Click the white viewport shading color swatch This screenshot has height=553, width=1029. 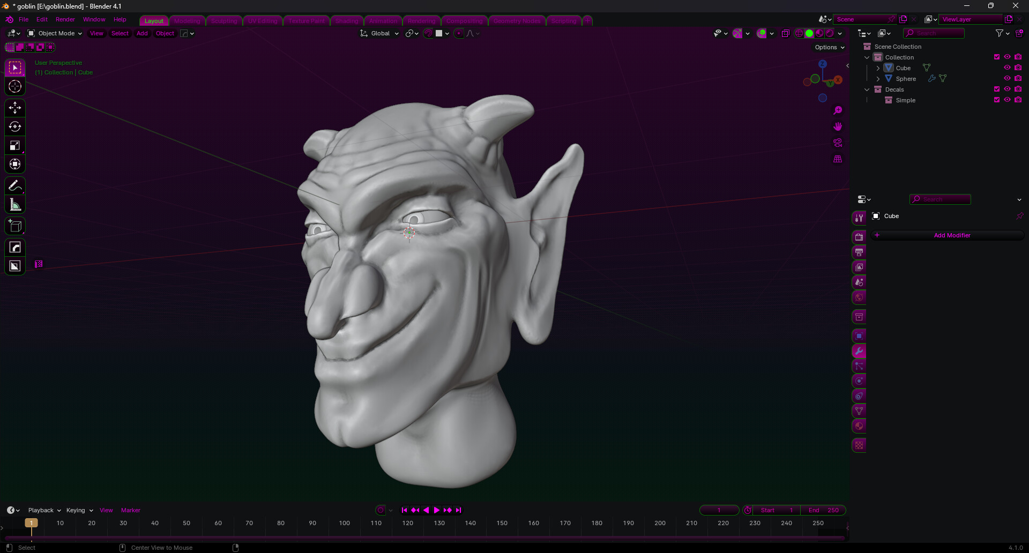439,33
